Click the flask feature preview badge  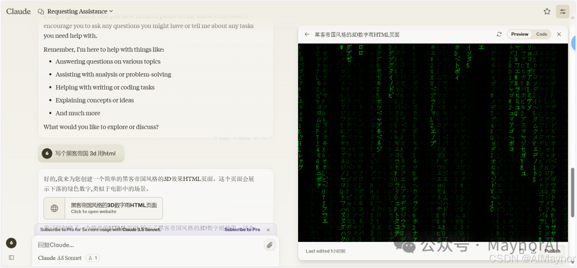tap(92, 258)
